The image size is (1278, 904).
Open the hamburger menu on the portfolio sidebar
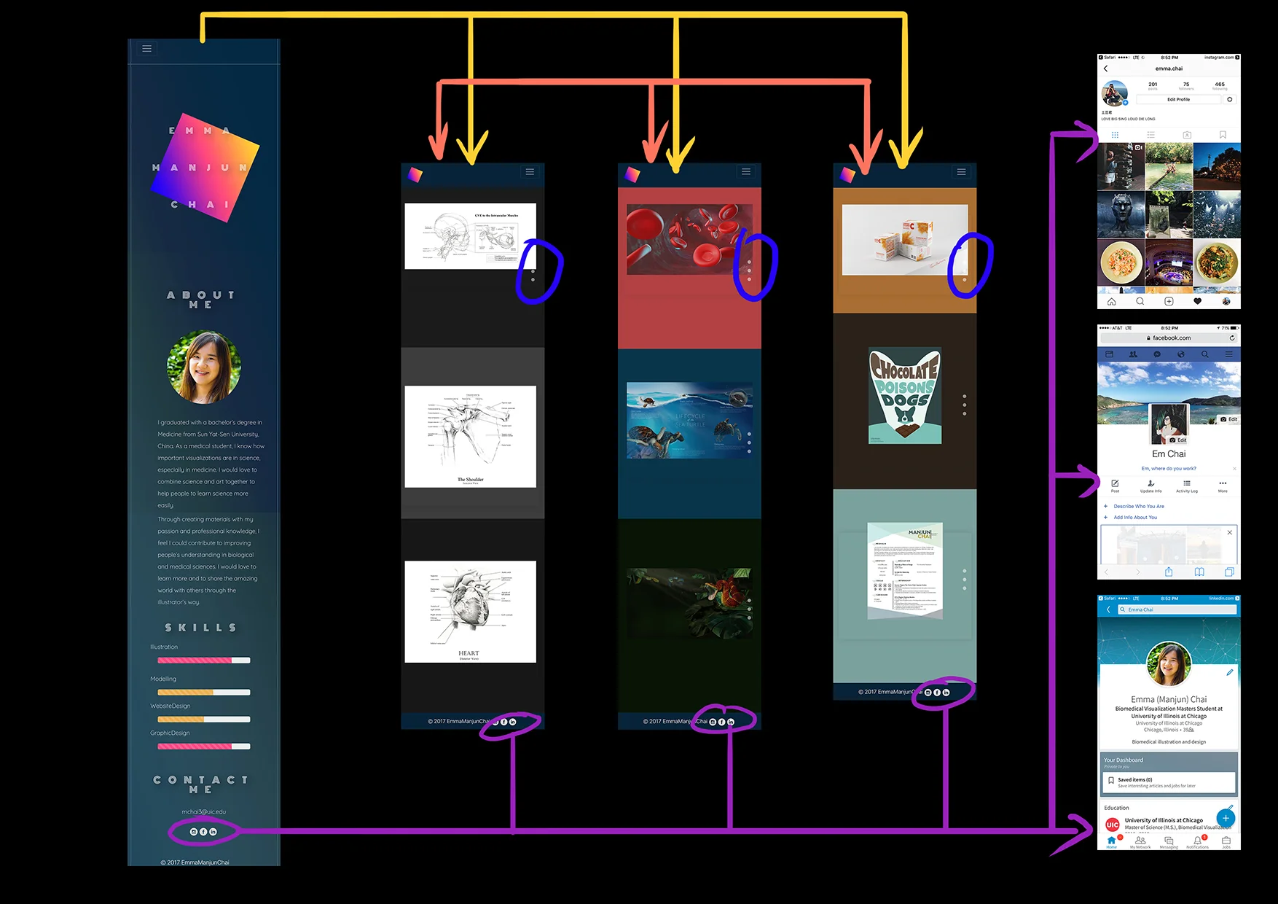pyautogui.click(x=146, y=48)
